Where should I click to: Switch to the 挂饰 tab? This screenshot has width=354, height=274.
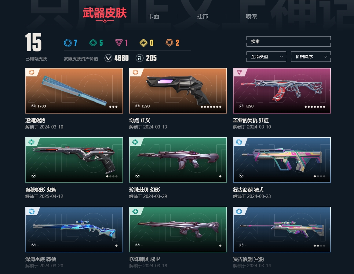pyautogui.click(x=202, y=16)
